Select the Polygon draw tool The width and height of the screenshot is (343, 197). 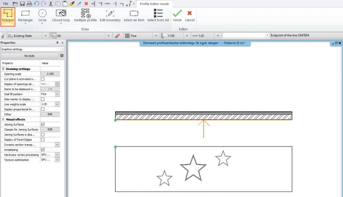coord(8,16)
